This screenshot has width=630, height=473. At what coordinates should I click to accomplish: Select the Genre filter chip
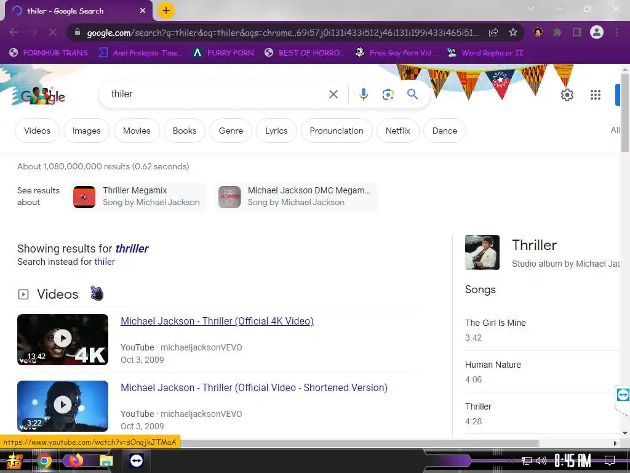click(x=231, y=131)
